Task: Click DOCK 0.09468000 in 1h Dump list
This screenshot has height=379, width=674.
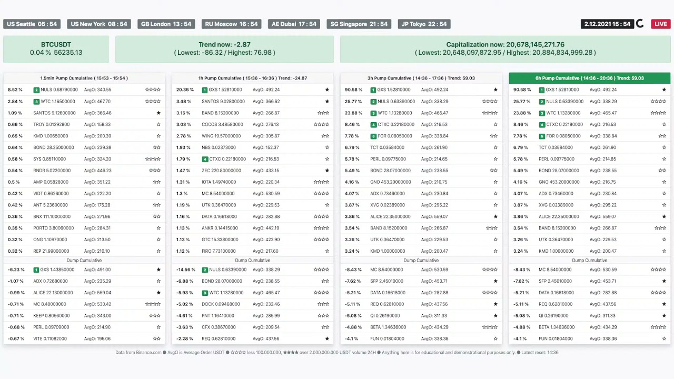Action: coord(221,304)
